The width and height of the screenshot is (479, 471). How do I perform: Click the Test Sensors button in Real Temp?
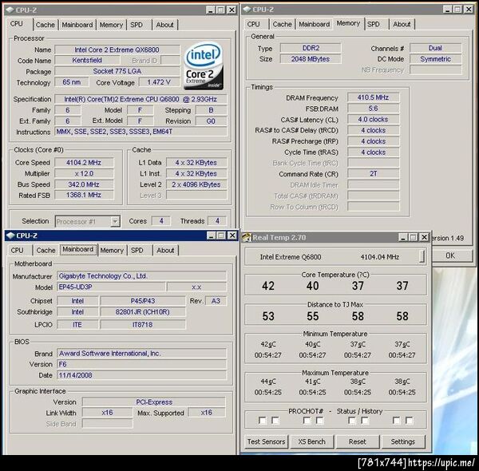(x=266, y=441)
